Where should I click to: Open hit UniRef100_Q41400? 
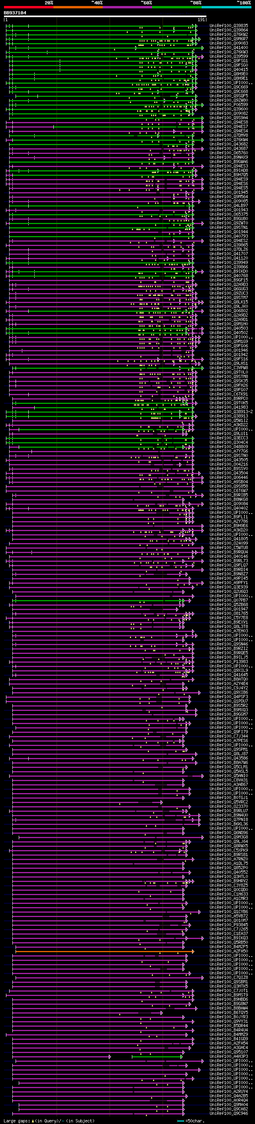click(229, 47)
